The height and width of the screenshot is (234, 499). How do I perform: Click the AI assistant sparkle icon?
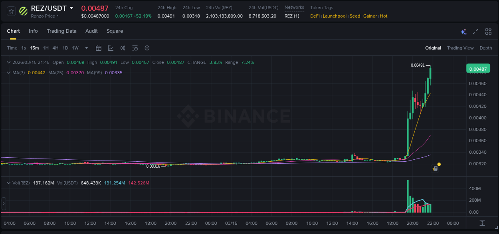(x=463, y=31)
